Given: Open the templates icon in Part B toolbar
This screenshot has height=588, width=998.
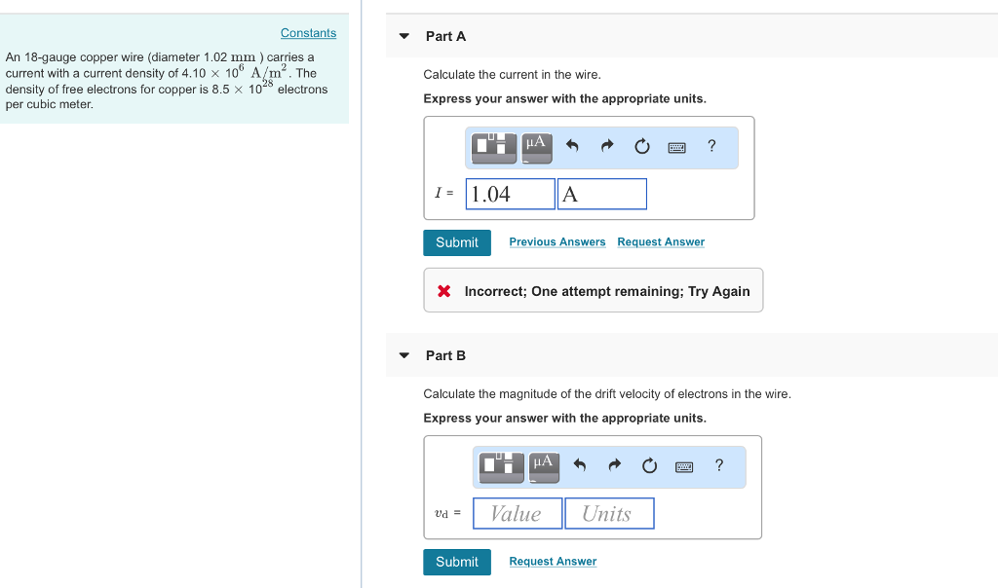Looking at the screenshot, I should click(503, 465).
